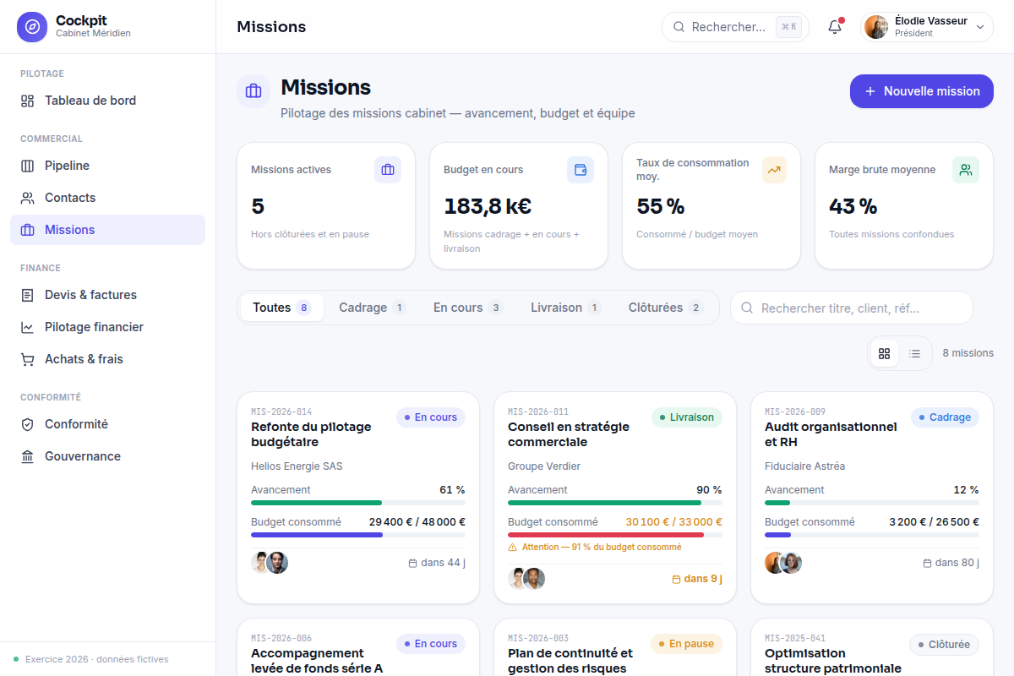Select the Toutes tab

[x=282, y=308]
